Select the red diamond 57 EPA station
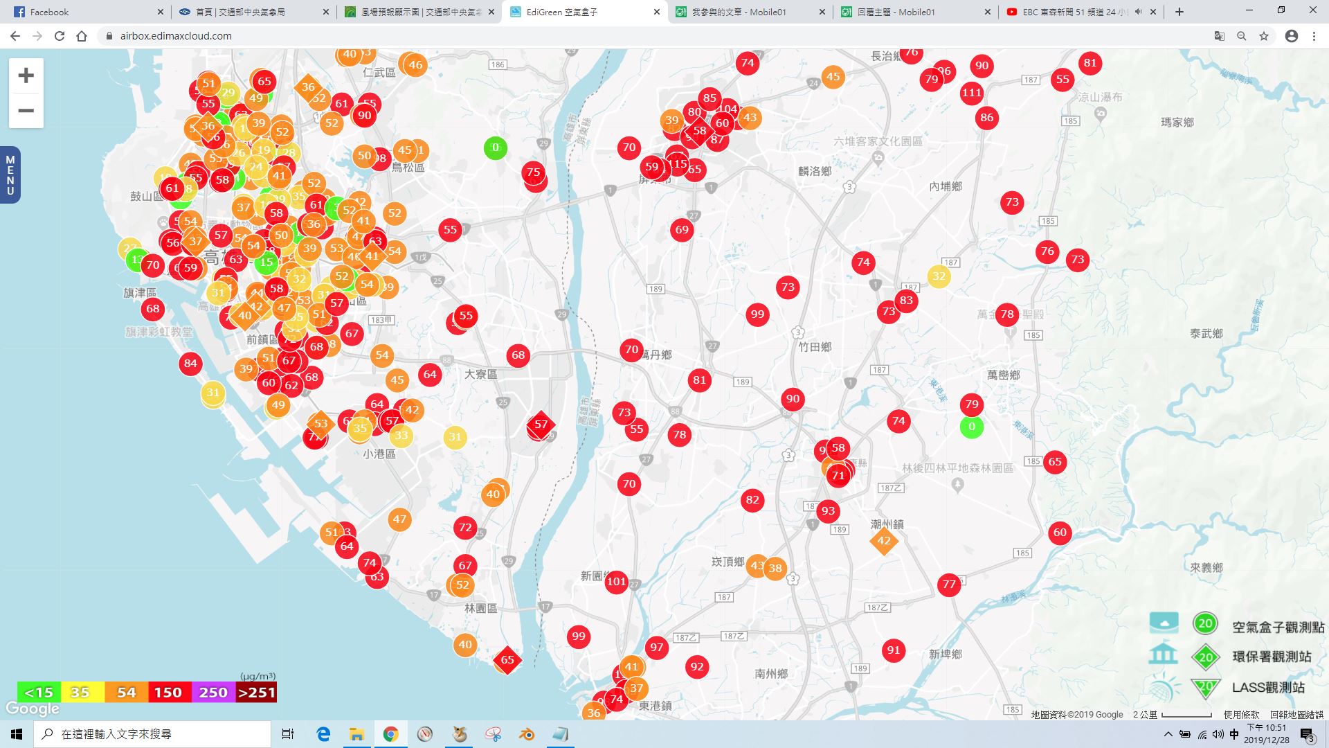This screenshot has width=1329, height=748. coord(541,425)
